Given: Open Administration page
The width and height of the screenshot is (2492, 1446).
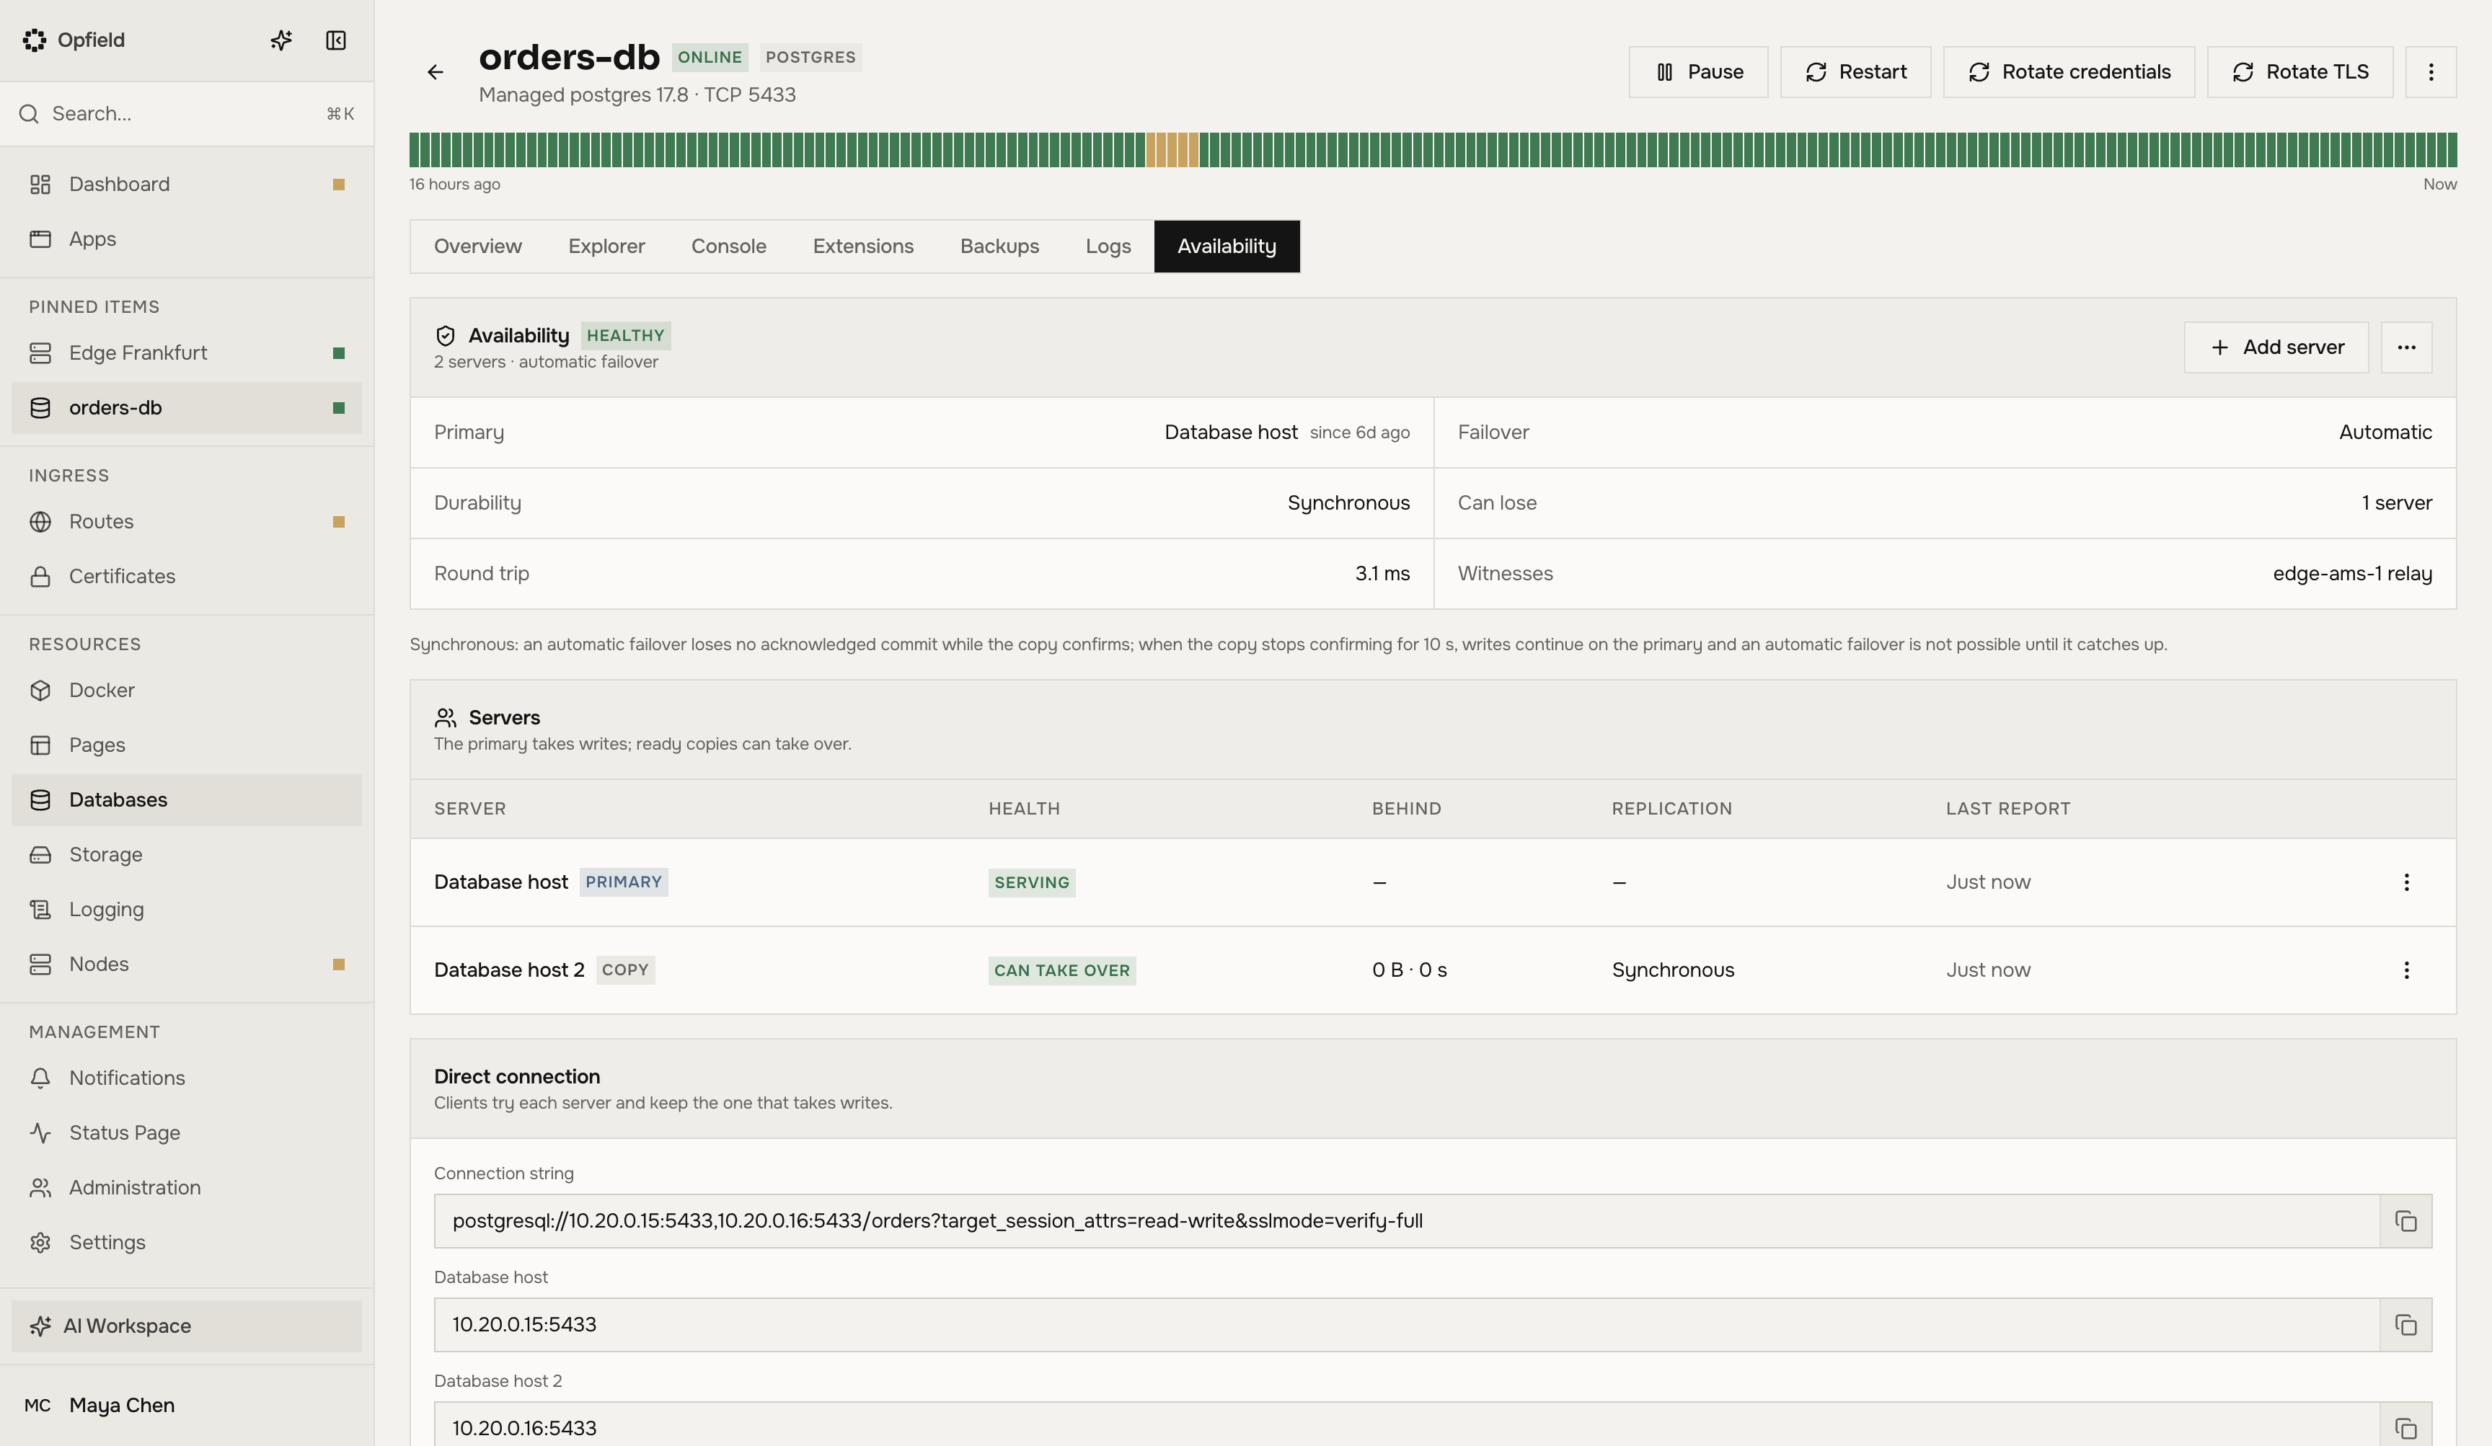Looking at the screenshot, I should (x=187, y=1188).
